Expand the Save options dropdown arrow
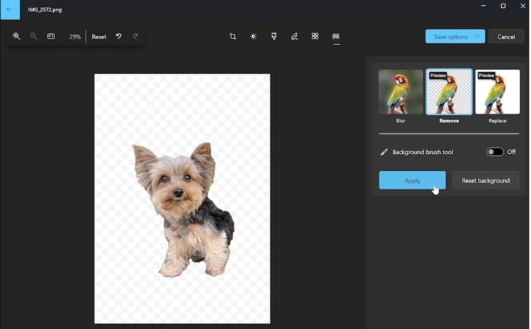The width and height of the screenshot is (531, 329). coord(477,36)
